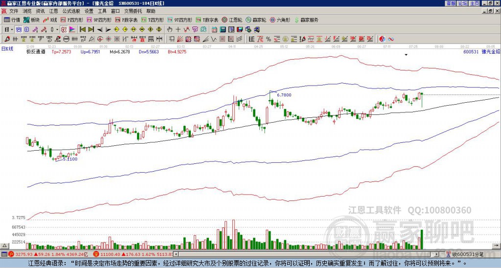Select the hand pan tool
Image resolution: width=501 pixels, height=268 pixels.
(x=170, y=30)
